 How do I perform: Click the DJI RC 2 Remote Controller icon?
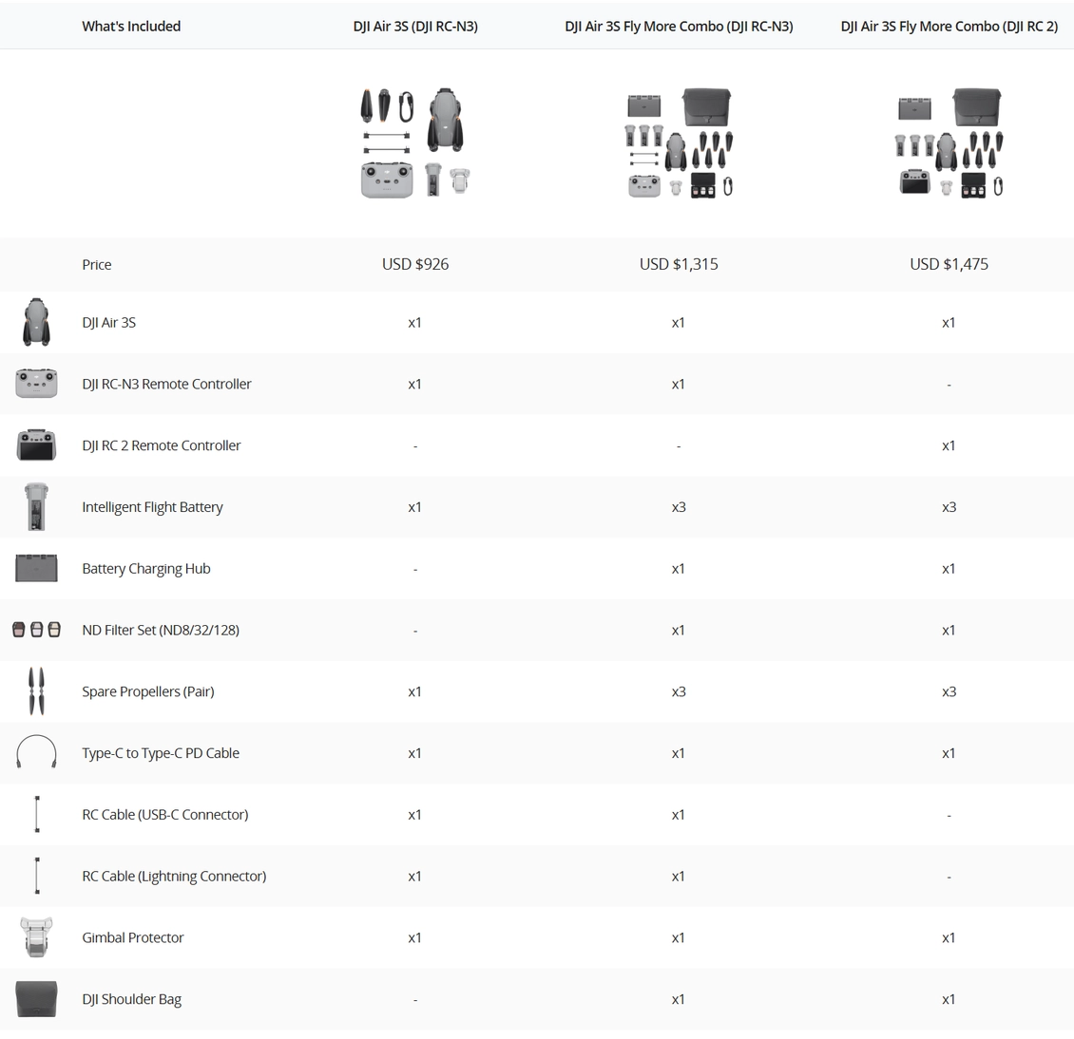click(x=36, y=445)
